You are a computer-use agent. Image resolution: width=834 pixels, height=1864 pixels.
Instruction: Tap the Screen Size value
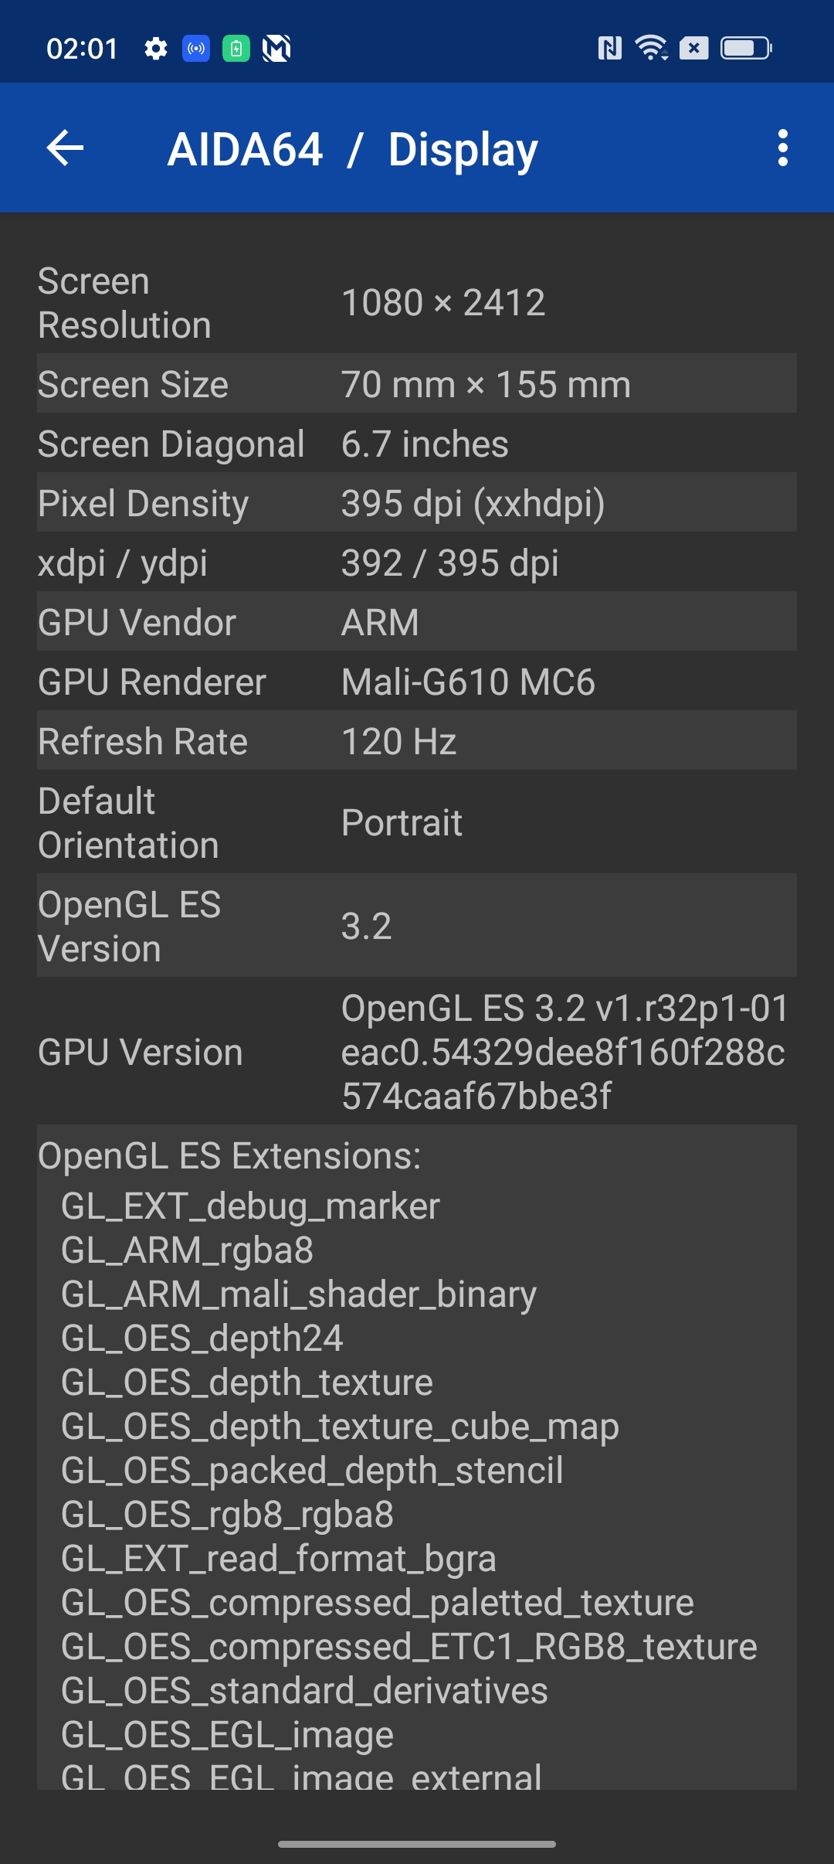486,385
